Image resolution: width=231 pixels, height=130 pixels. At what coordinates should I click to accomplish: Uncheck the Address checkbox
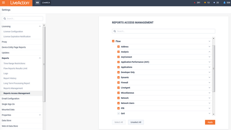point(119,47)
